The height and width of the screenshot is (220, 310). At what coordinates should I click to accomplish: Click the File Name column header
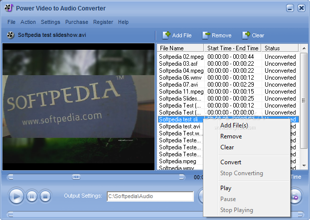pos(180,48)
